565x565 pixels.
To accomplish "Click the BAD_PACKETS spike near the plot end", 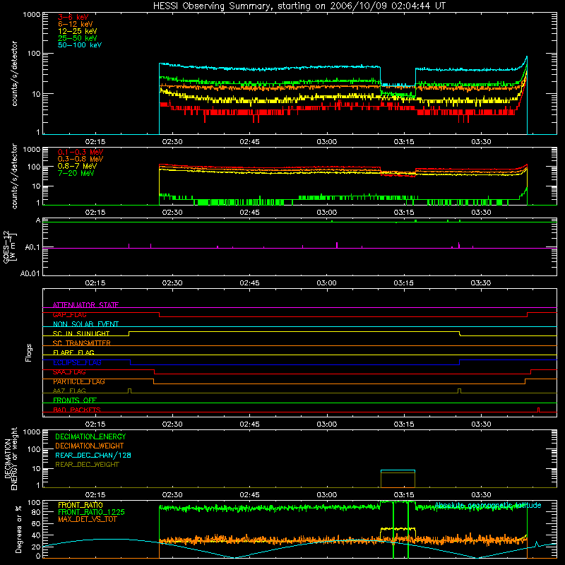I will coord(539,410).
